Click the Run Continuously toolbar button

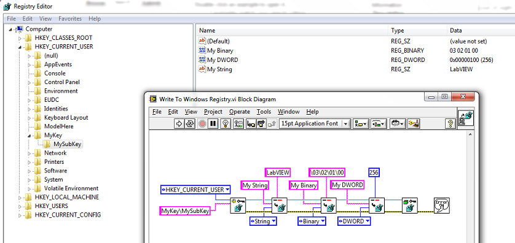point(189,123)
